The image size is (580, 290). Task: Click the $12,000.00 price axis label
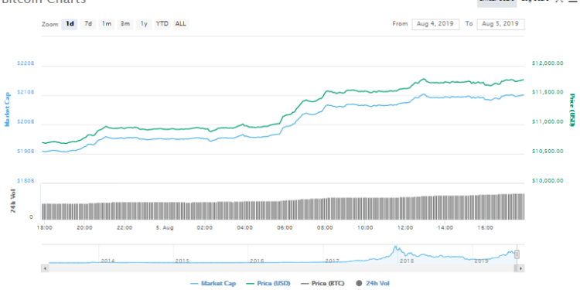tap(548, 63)
